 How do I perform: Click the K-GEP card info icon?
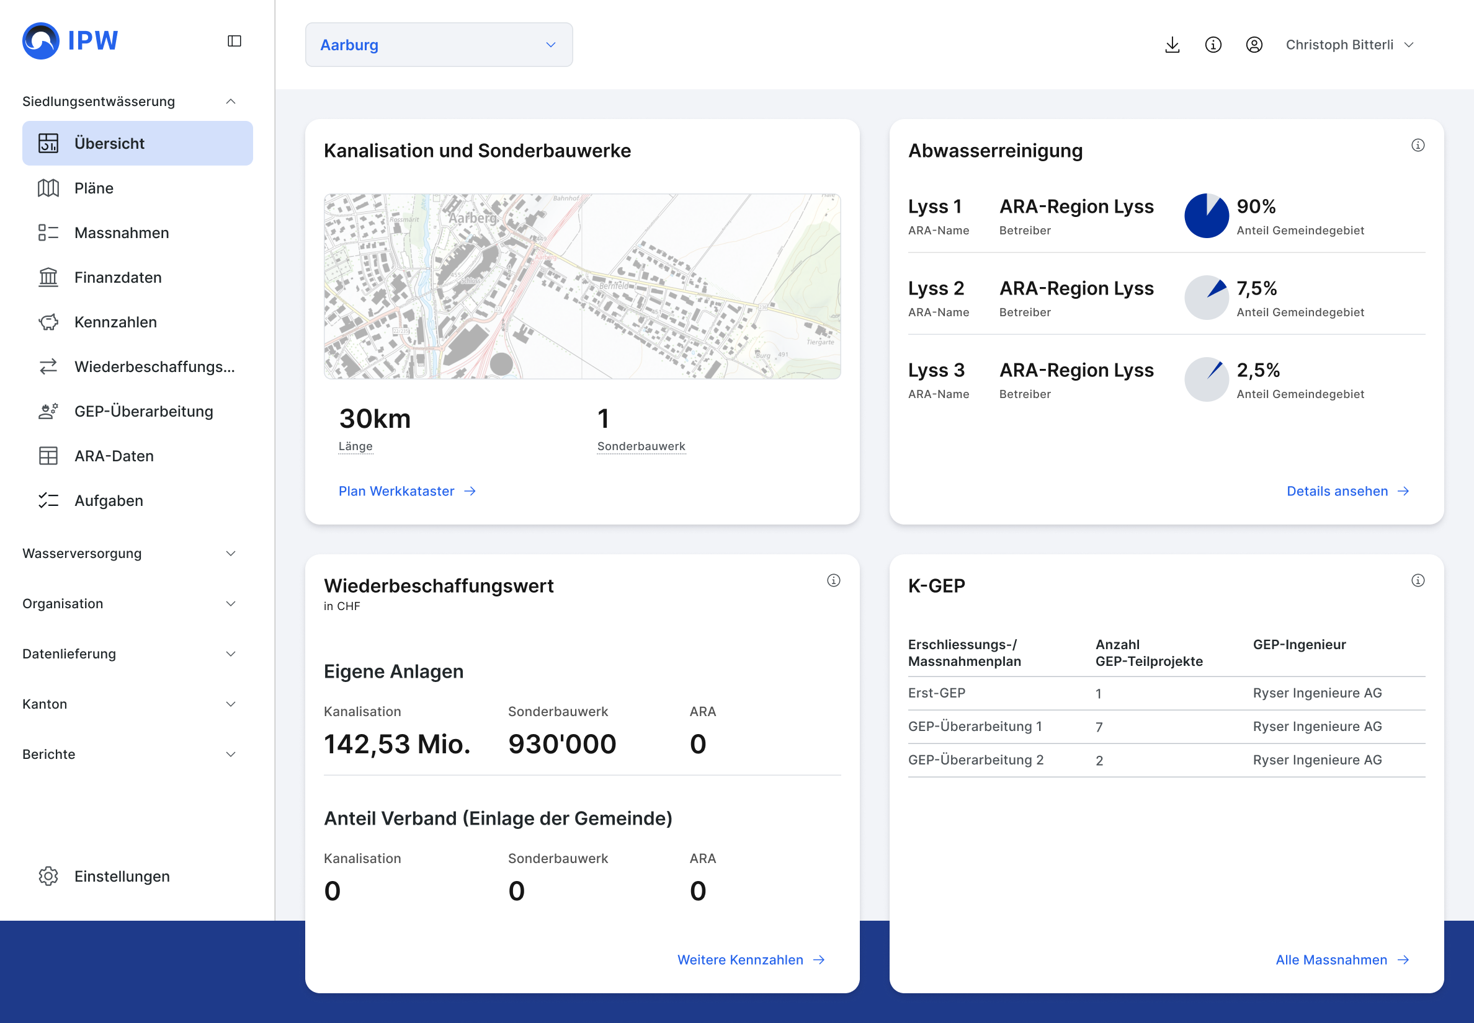(1418, 581)
